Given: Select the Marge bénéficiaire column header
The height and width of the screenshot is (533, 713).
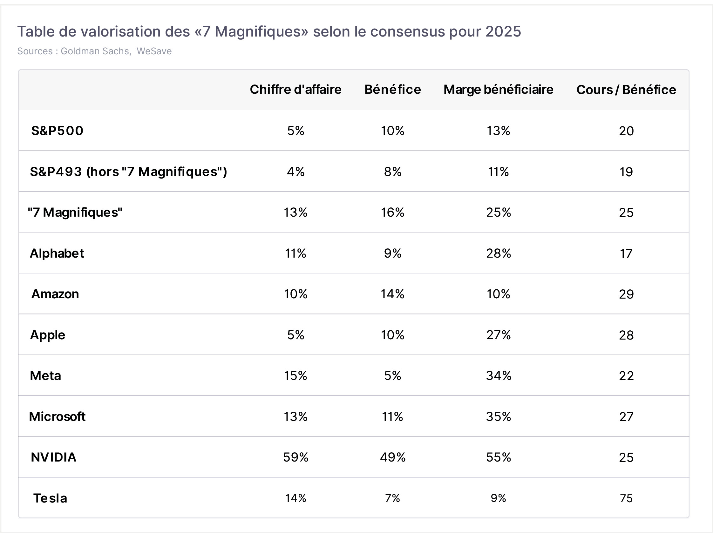Looking at the screenshot, I should pyautogui.click(x=498, y=90).
